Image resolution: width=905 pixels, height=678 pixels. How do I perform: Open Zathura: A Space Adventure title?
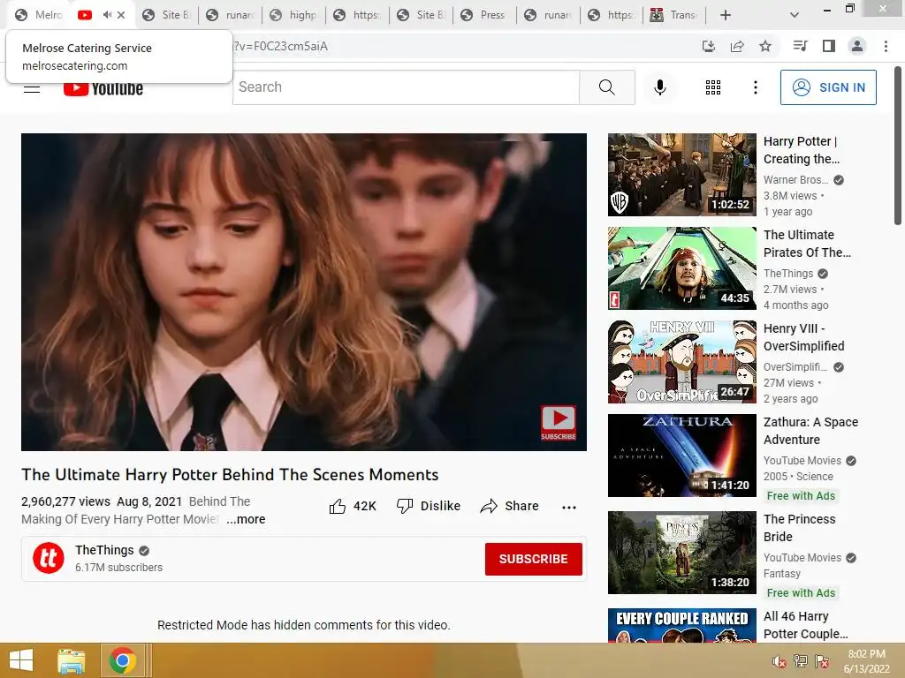click(x=811, y=431)
